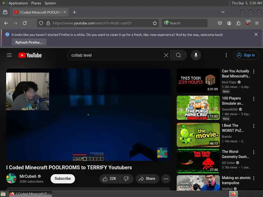Click the Refresh Firefox button

coord(29,42)
